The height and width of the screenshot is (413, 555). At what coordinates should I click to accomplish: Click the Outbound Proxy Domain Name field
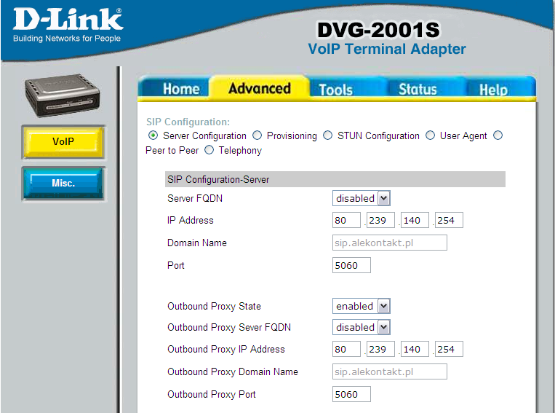(x=390, y=371)
